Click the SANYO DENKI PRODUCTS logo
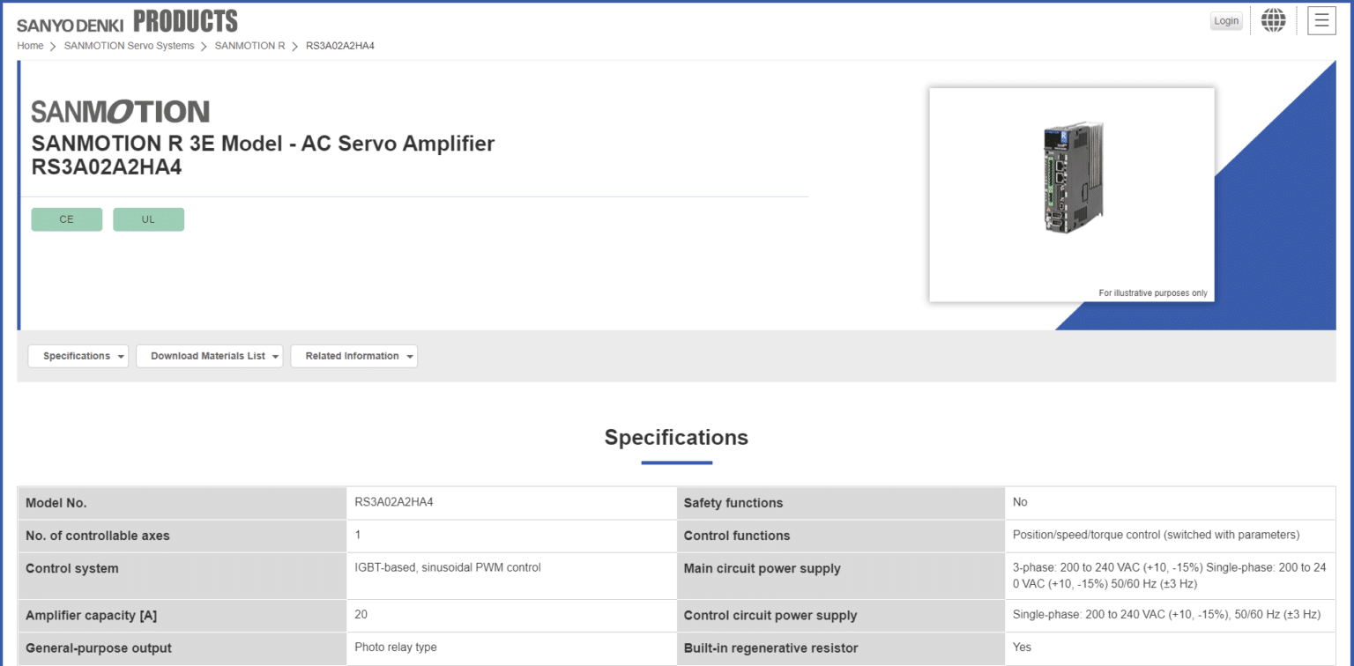1354x666 pixels. tap(127, 22)
